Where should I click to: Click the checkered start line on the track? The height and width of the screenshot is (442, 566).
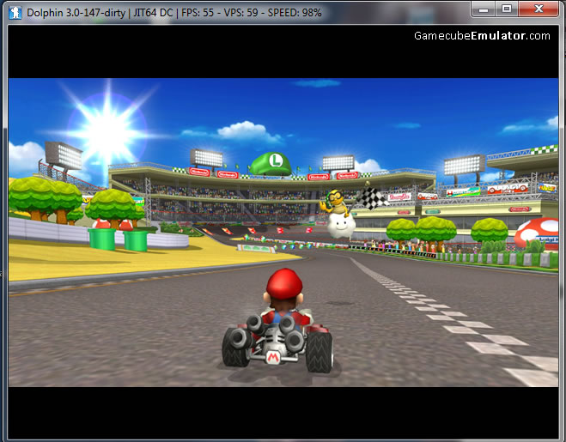point(464,326)
